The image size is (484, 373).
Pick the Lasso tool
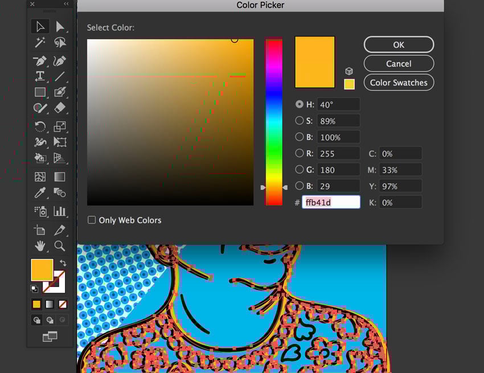click(60, 42)
